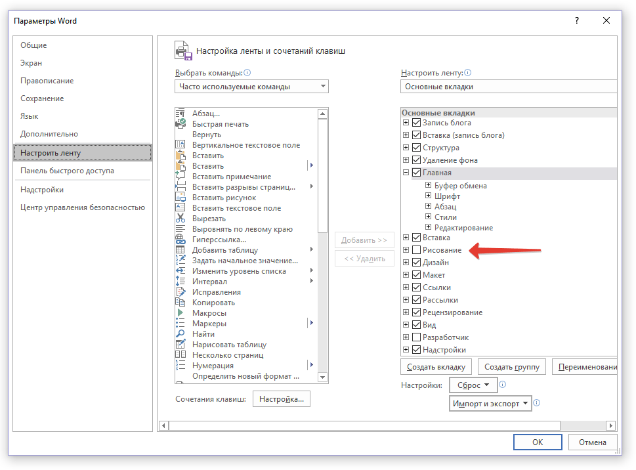Click the info icon beside Импорт и экспорт
The width and height of the screenshot is (636, 470).
536,403
